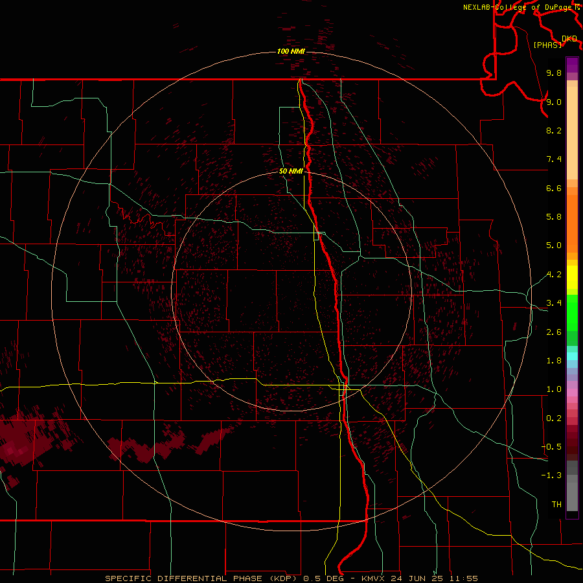Click the 3.4 value on color scale
Screen dimensions: 583x583
[x=554, y=303]
